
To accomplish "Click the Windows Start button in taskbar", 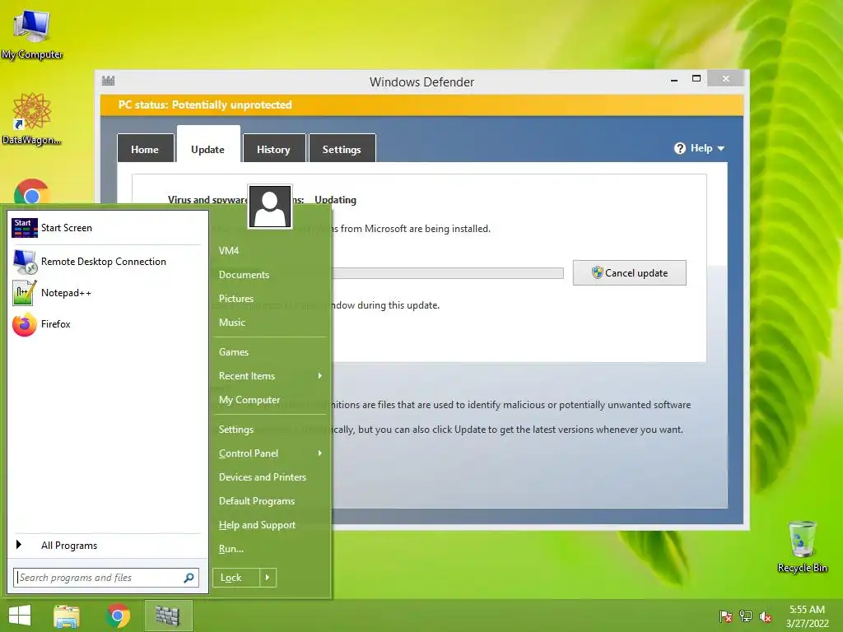I will pyautogui.click(x=20, y=616).
